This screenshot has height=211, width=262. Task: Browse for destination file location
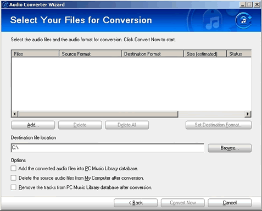[x=230, y=148]
